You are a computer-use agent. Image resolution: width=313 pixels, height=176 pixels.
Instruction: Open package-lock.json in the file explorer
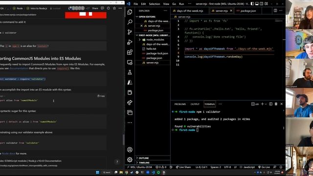(153, 53)
